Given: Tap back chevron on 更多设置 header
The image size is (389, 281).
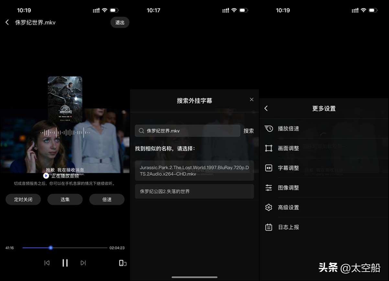Looking at the screenshot, I should (266, 109).
